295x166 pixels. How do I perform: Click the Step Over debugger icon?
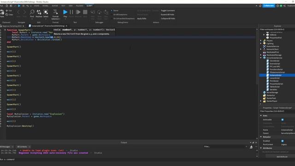coord(100,12)
